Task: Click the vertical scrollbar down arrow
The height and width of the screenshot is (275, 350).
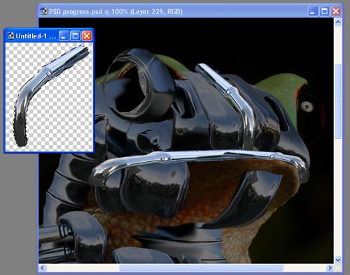Action: pos(337,260)
